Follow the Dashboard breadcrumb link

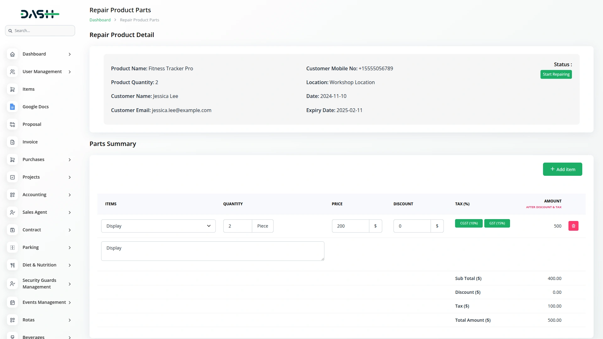tap(100, 20)
